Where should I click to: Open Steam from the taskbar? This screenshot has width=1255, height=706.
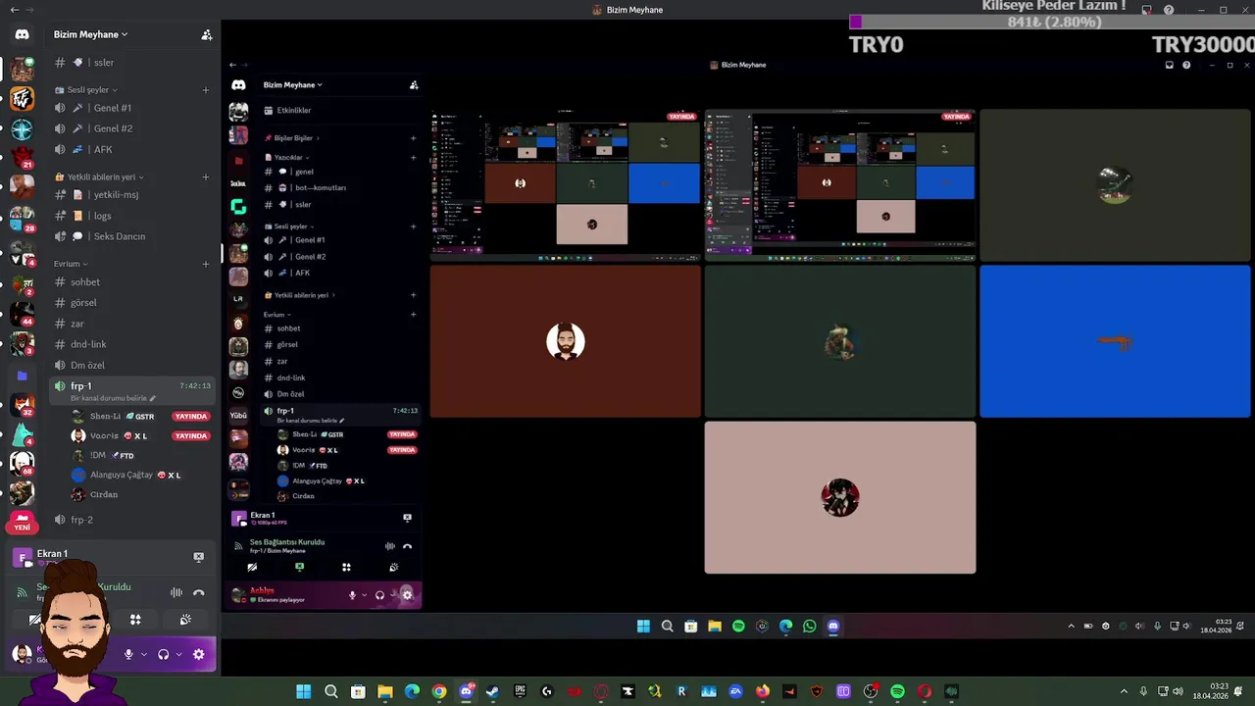tap(492, 692)
